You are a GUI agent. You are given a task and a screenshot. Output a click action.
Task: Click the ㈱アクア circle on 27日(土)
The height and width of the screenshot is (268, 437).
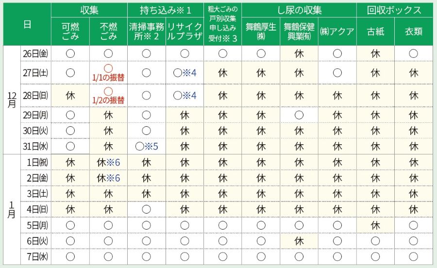tap(337, 73)
